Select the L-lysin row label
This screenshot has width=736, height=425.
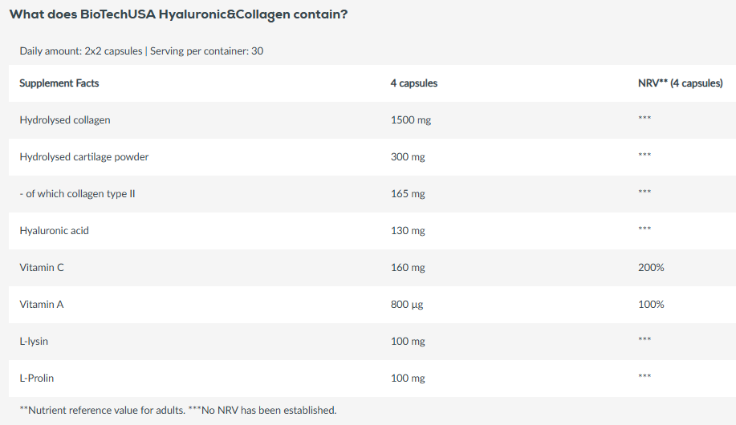(x=34, y=342)
